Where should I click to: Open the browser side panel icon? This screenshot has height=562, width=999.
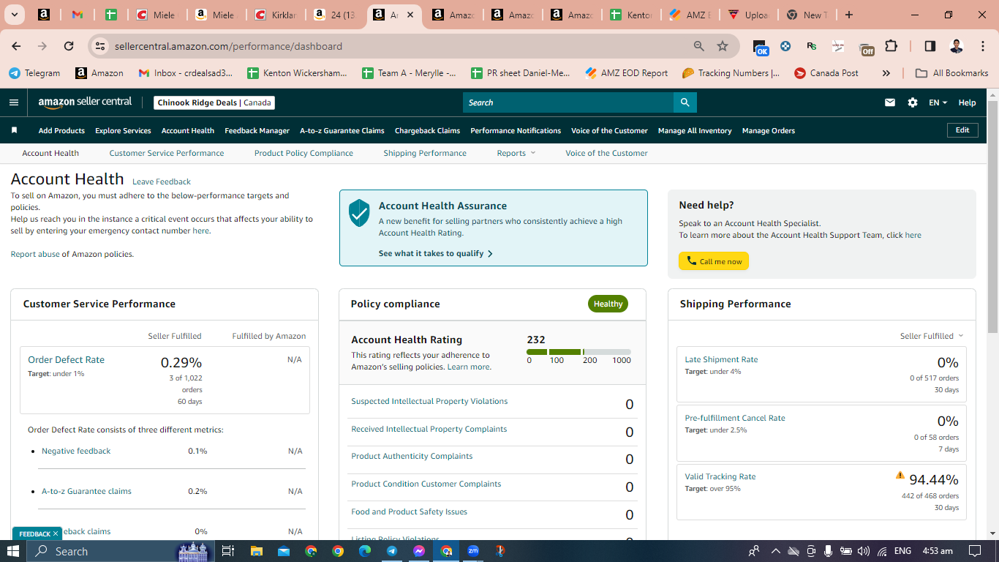[x=930, y=46]
